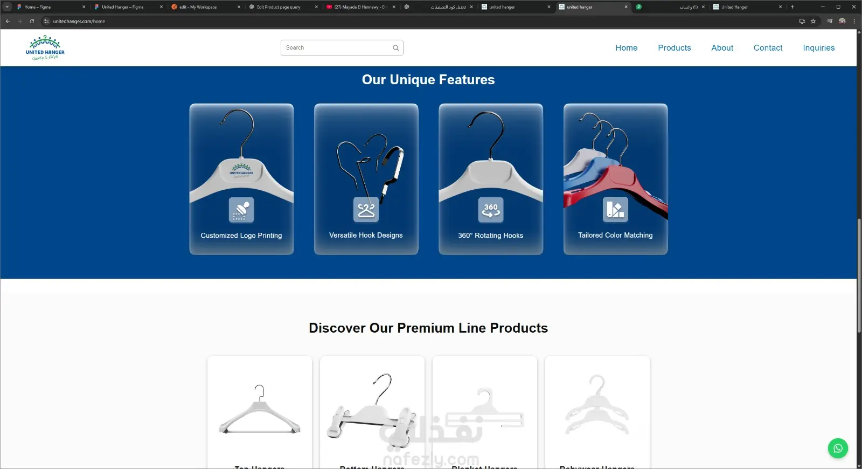Open the Products navigation menu item

click(674, 48)
